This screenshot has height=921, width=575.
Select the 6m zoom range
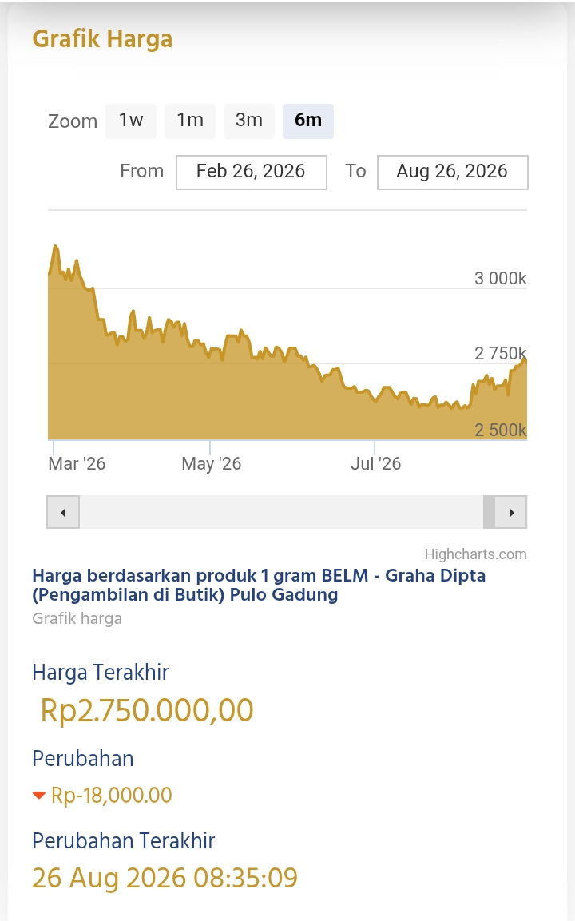pos(307,121)
